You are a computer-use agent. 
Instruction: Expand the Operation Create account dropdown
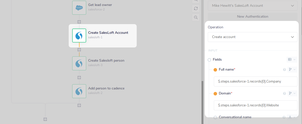coord(253,37)
